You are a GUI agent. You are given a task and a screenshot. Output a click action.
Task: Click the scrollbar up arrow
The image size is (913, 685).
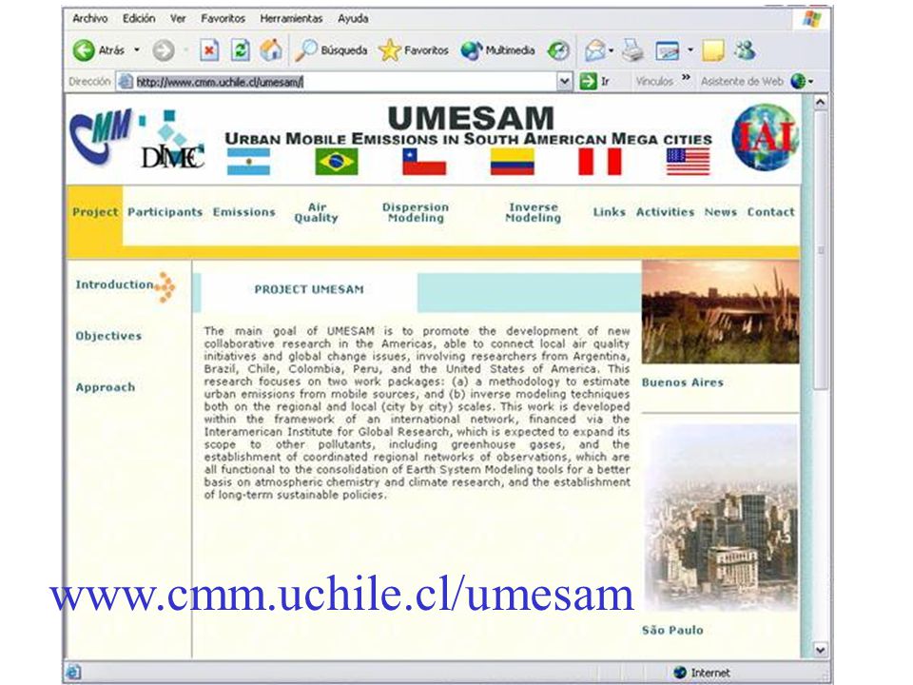820,103
